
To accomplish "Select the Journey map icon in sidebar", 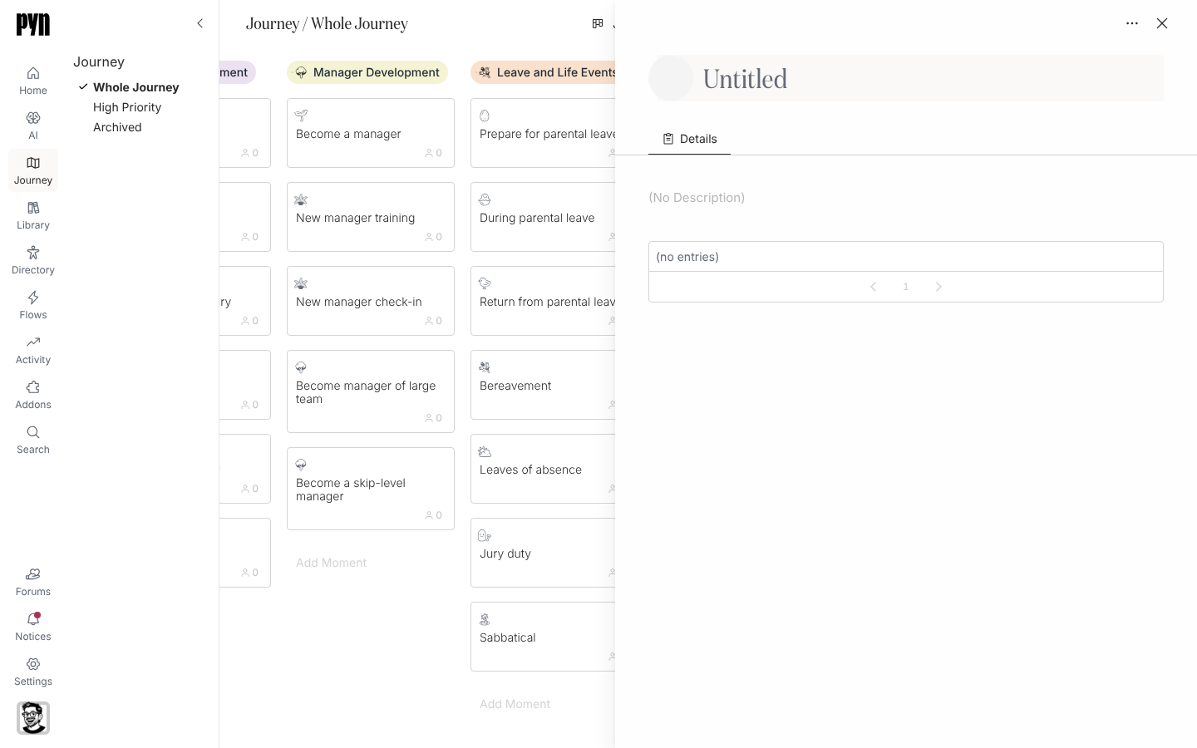I will pyautogui.click(x=33, y=163).
